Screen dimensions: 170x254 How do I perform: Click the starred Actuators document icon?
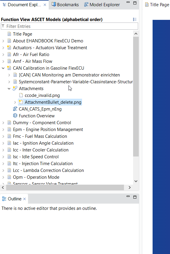pos(9,48)
